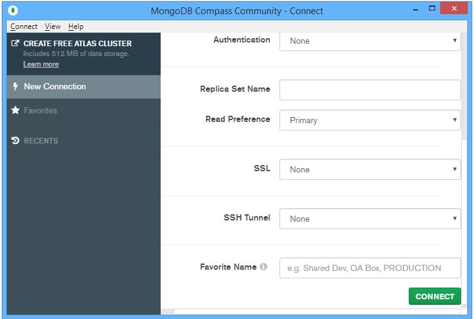Select Create Free Atlas Cluster heading
Viewport: 474px width, 319px height.
[x=78, y=44]
